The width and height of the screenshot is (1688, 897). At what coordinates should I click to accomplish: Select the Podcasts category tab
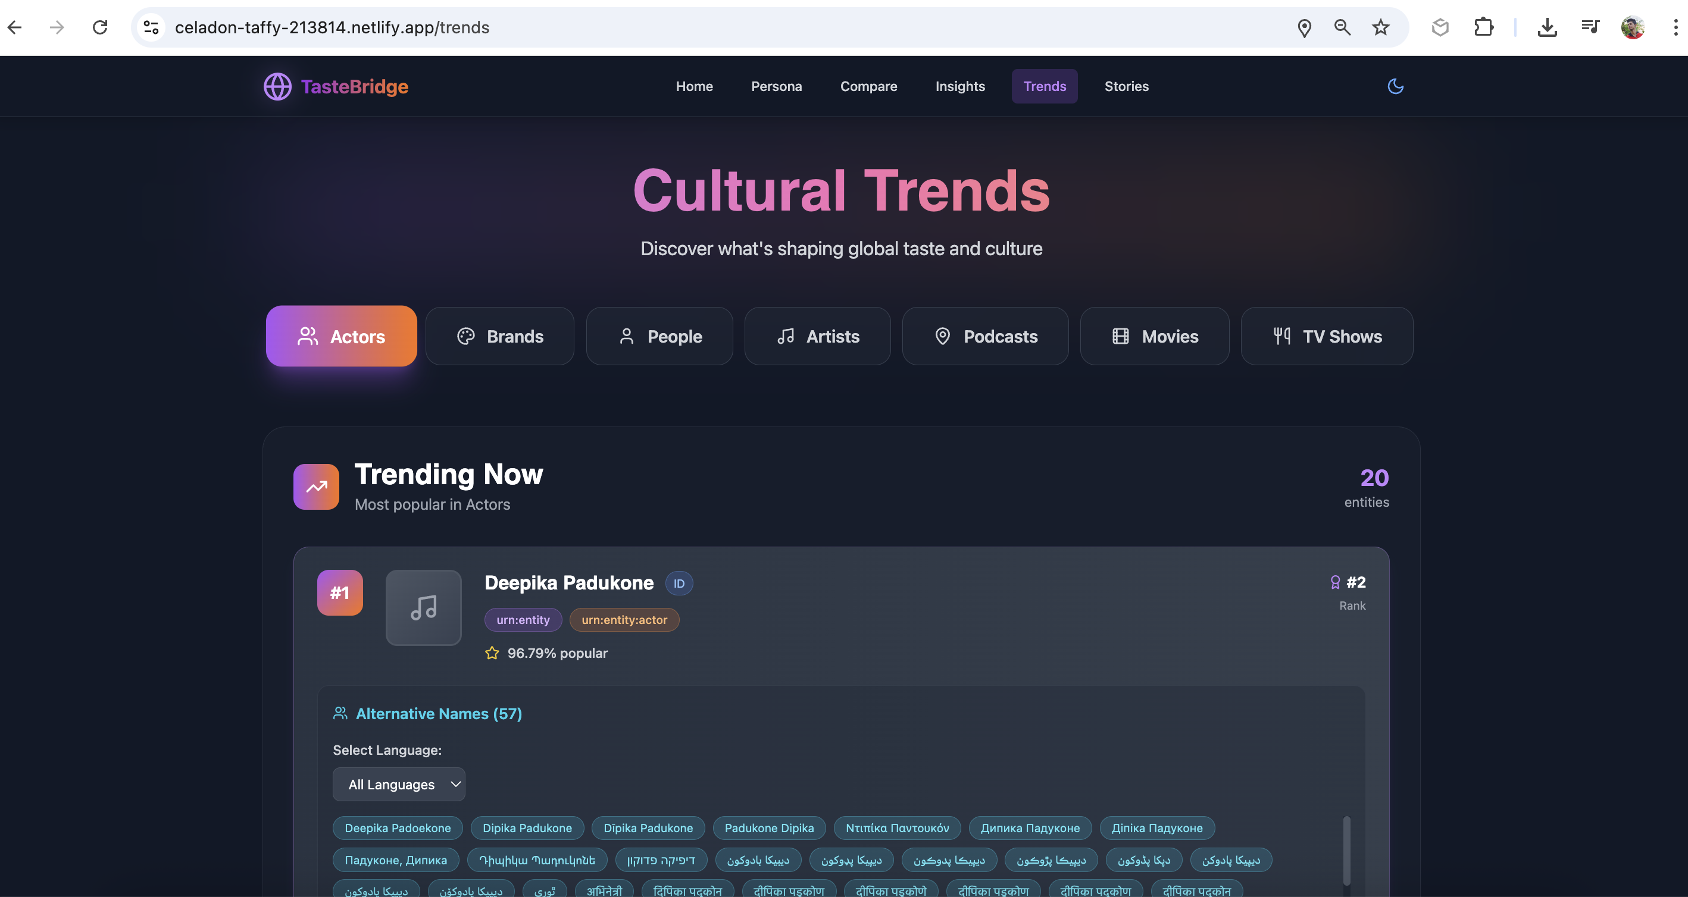pyautogui.click(x=985, y=336)
